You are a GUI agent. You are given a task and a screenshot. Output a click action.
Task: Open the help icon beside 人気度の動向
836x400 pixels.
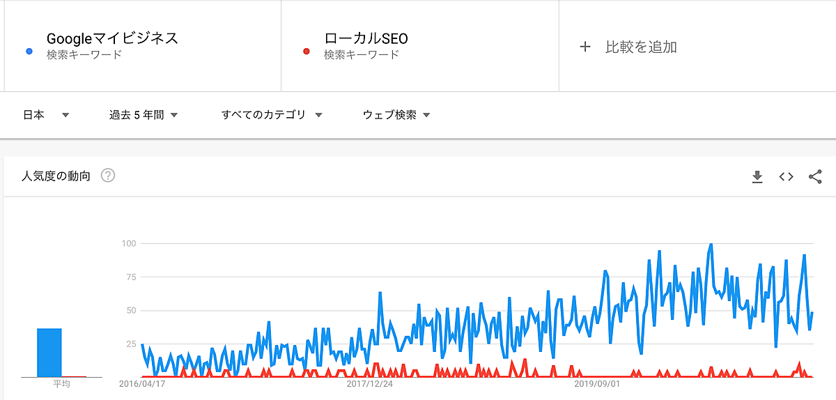tap(108, 176)
